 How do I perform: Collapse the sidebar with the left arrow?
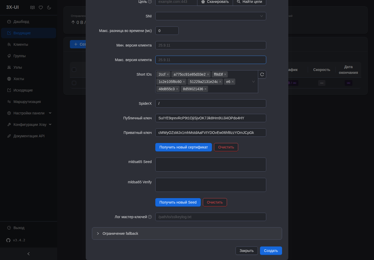(x=29, y=254)
